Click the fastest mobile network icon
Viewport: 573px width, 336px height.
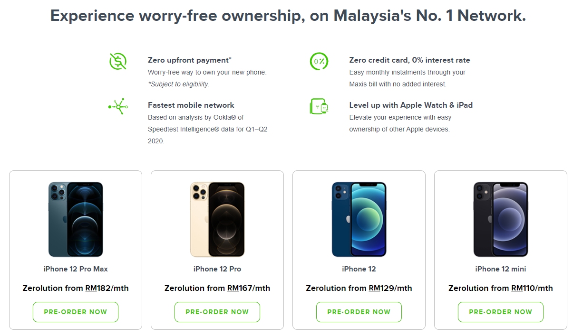point(117,106)
